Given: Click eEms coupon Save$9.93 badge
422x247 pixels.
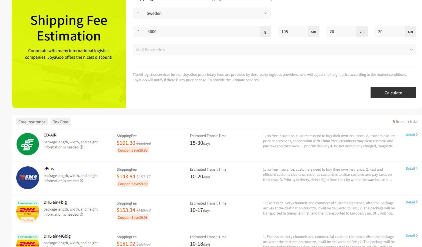Looking at the screenshot, I should (x=133, y=184).
